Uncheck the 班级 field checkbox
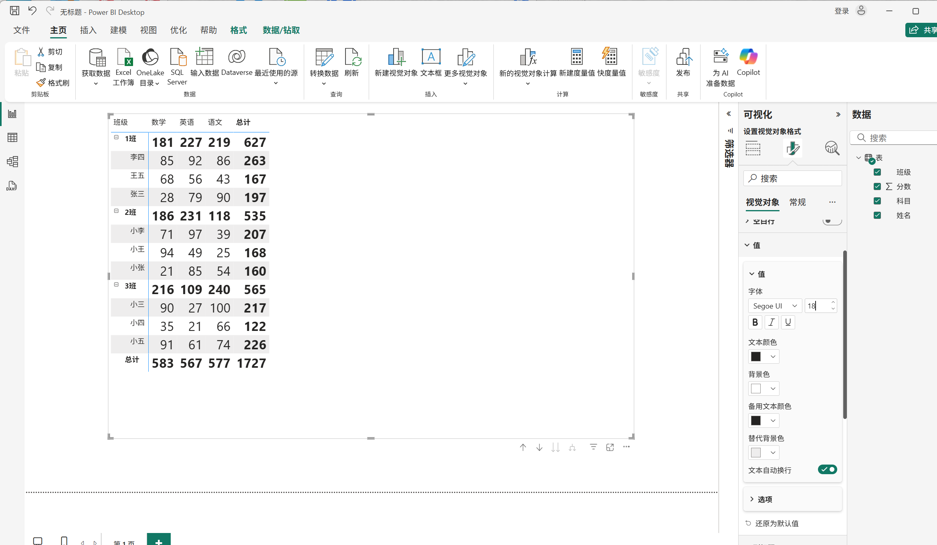 point(877,172)
